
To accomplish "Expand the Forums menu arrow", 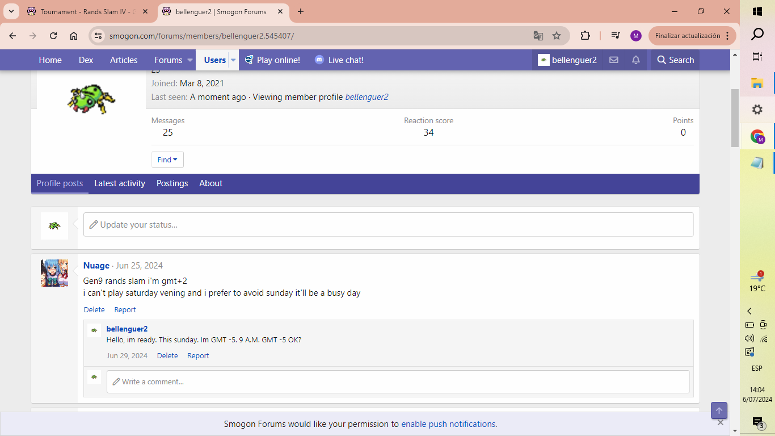I will click(x=190, y=60).
